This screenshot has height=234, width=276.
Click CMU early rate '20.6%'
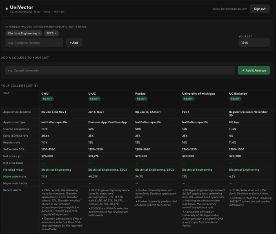tap(45, 136)
